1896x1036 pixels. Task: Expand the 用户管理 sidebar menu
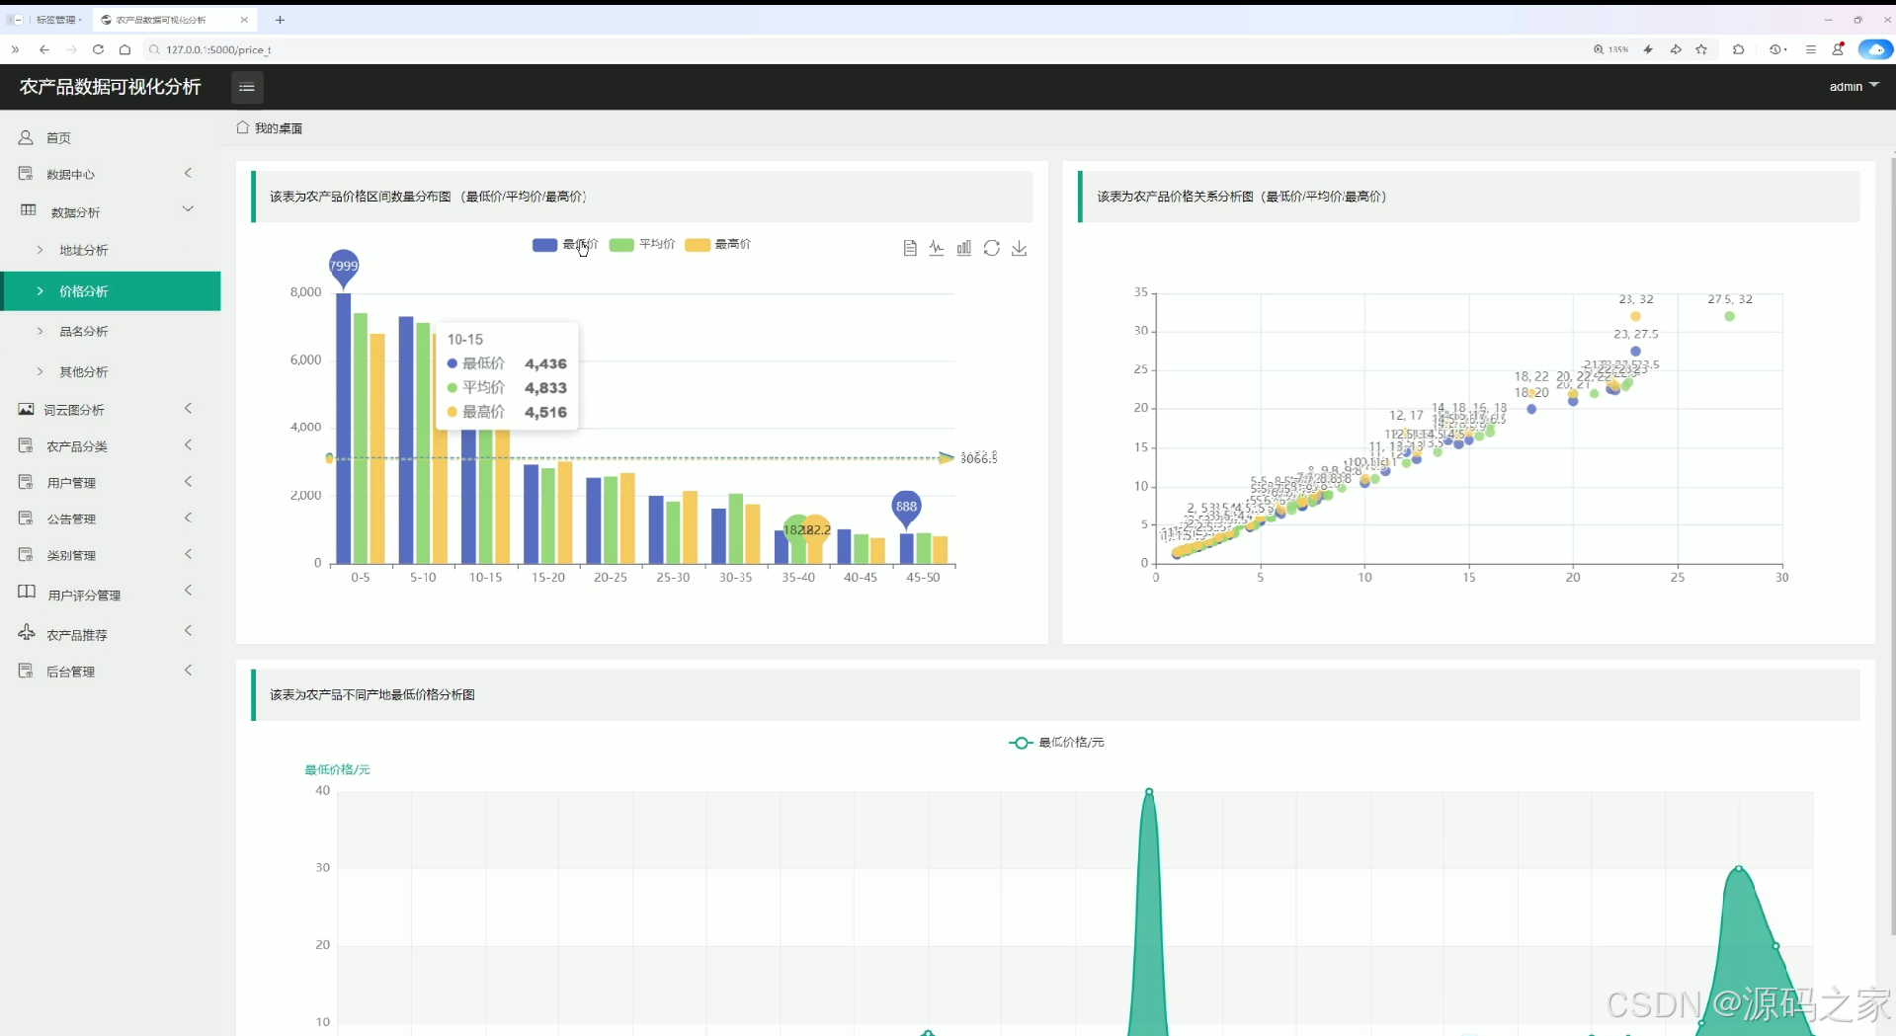tap(110, 482)
